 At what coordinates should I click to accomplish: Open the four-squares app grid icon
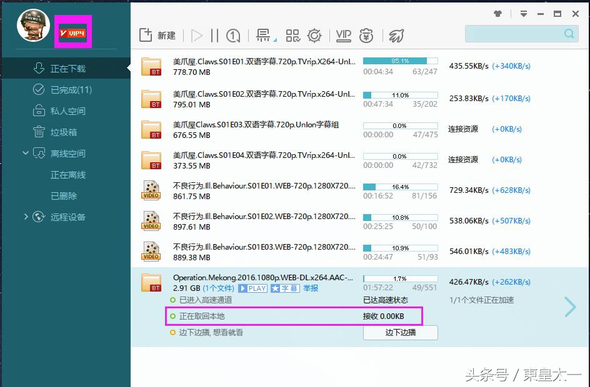pos(292,36)
